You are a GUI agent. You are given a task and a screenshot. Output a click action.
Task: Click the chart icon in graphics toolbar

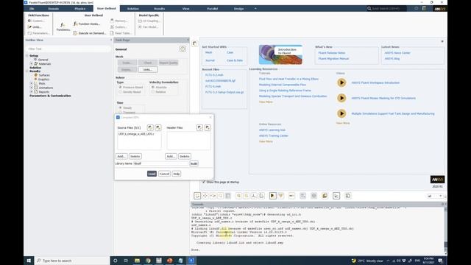point(336,196)
